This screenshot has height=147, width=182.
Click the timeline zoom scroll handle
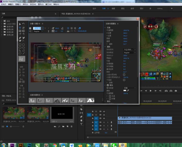88,137
